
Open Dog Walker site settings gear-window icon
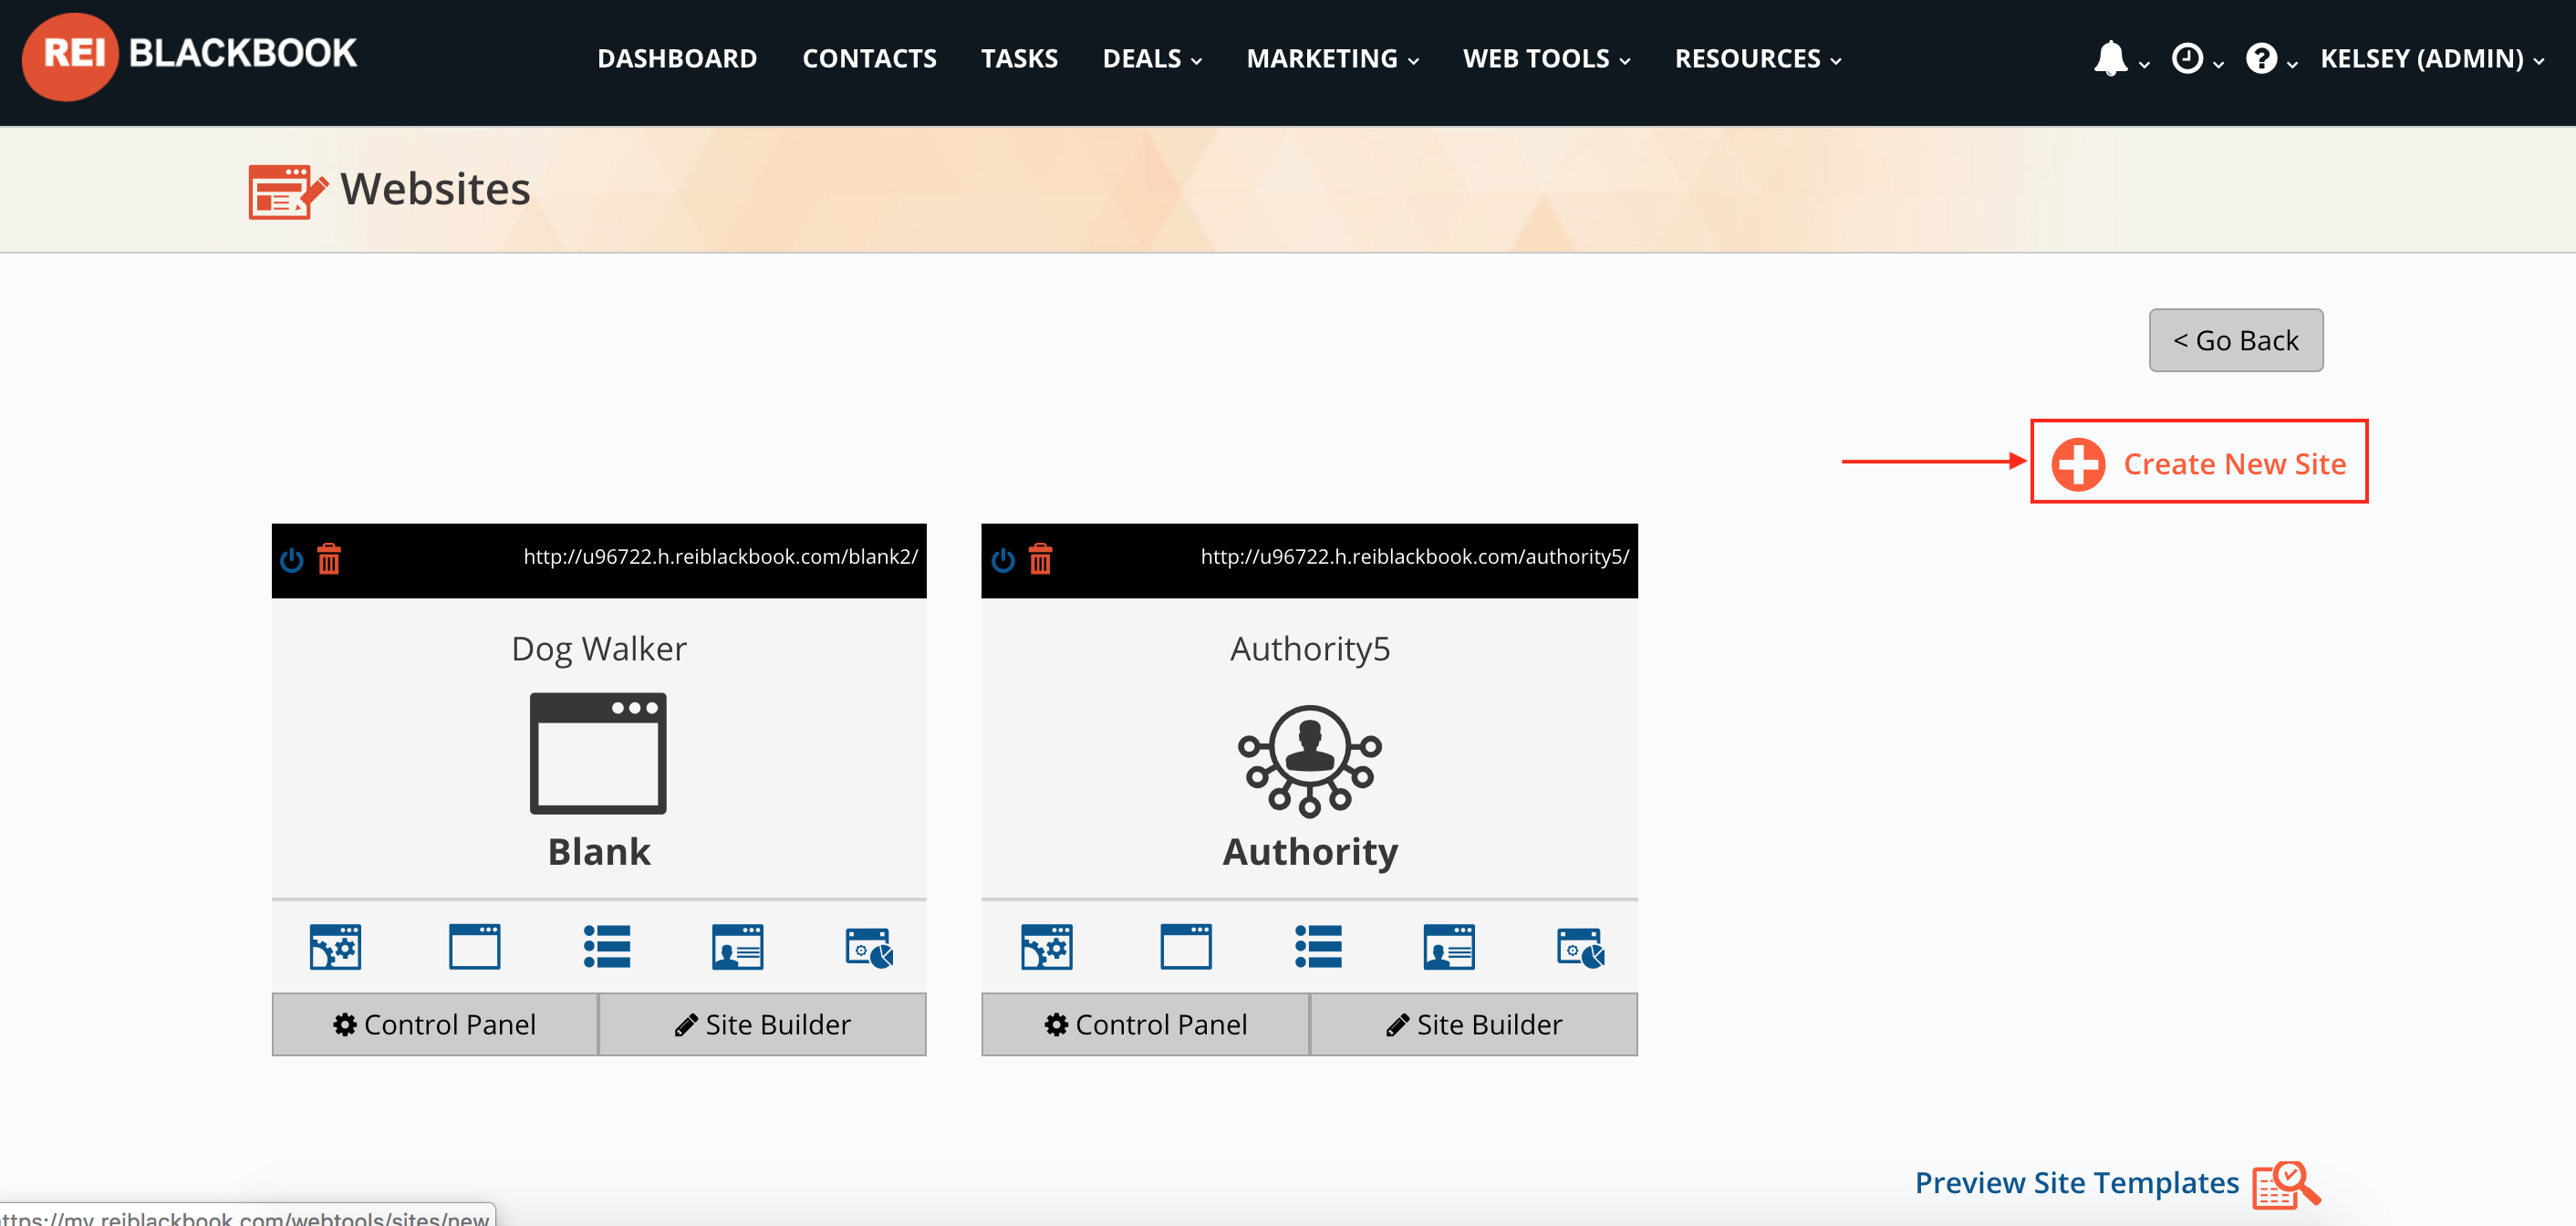335,947
